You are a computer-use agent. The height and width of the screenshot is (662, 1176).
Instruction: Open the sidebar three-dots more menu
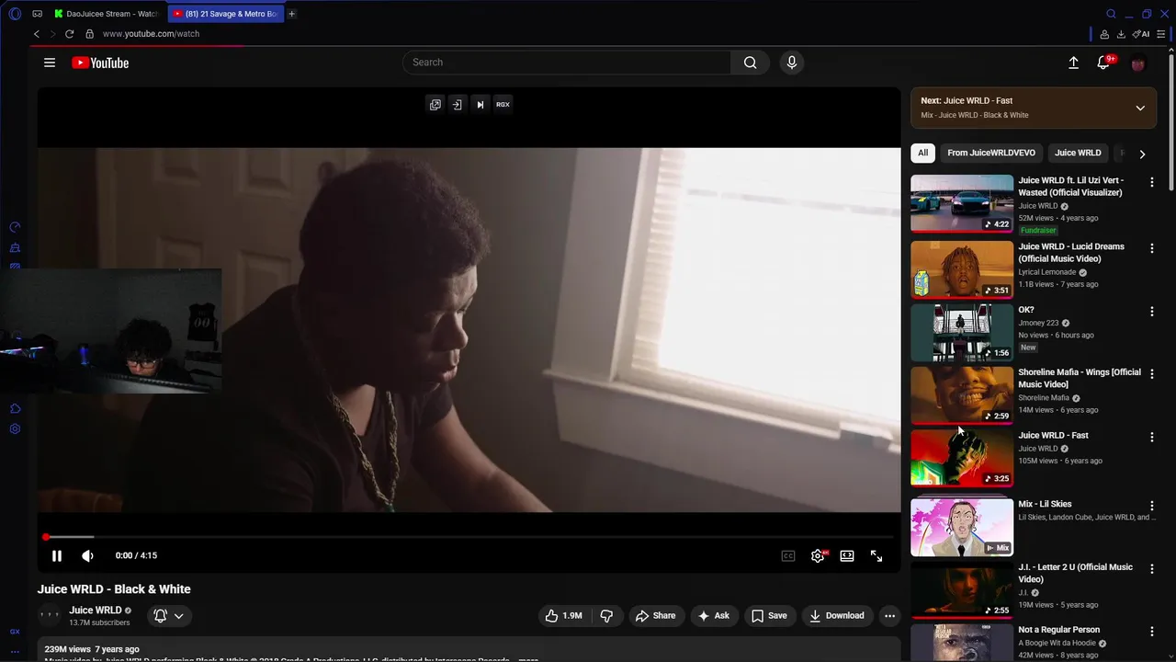15,651
